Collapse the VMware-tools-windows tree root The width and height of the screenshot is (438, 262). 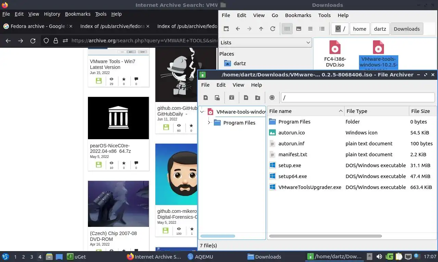[202, 112]
